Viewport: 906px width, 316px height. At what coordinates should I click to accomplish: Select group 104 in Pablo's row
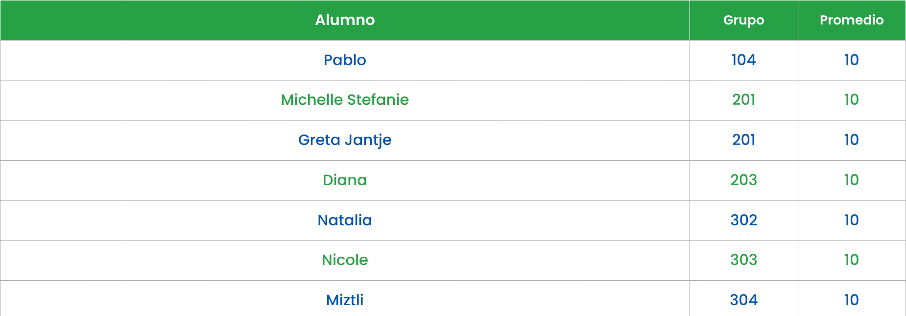click(x=743, y=60)
